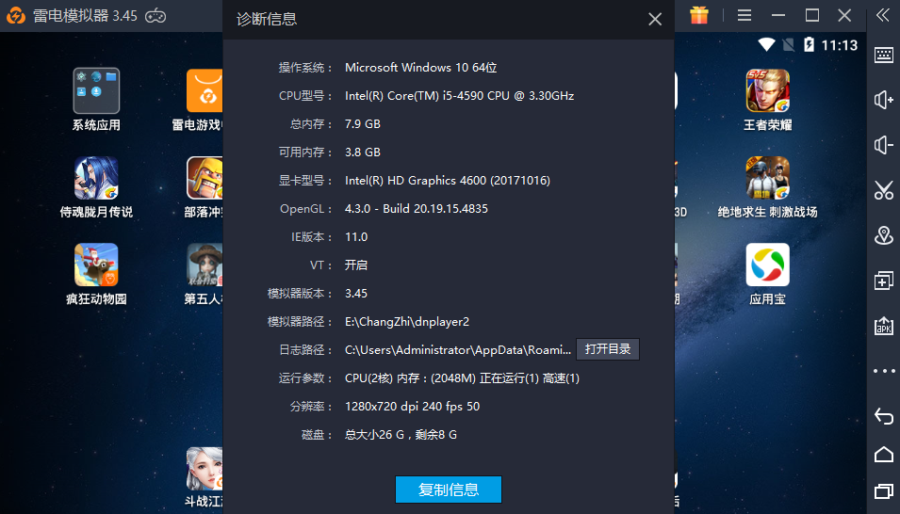Click the 复制信息 button
900x514 pixels.
[448, 490]
